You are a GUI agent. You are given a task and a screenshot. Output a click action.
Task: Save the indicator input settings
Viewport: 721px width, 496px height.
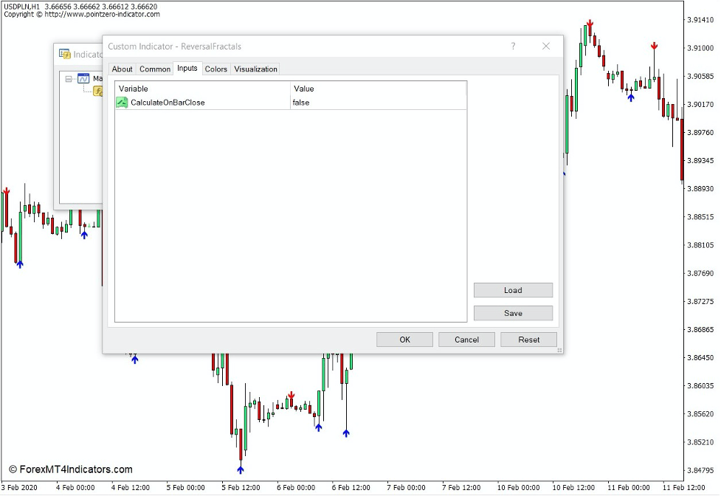[513, 312]
